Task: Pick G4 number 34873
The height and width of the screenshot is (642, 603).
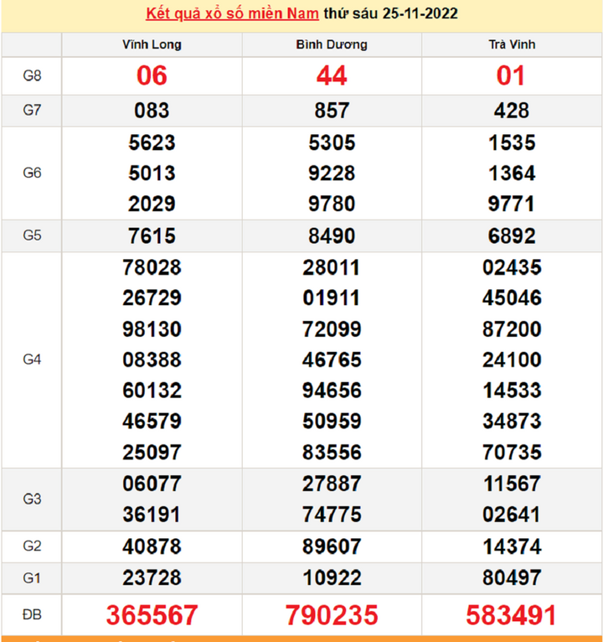Action: click(x=512, y=422)
